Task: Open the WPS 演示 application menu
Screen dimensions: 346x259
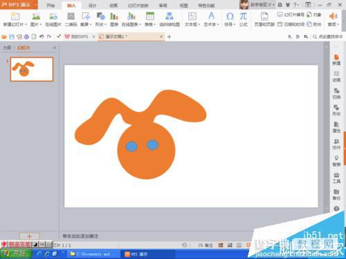Action: tap(19, 5)
